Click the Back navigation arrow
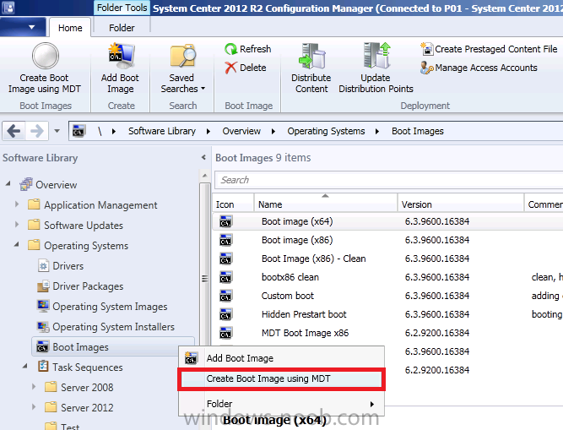Viewport: 563px width, 430px height. point(14,131)
